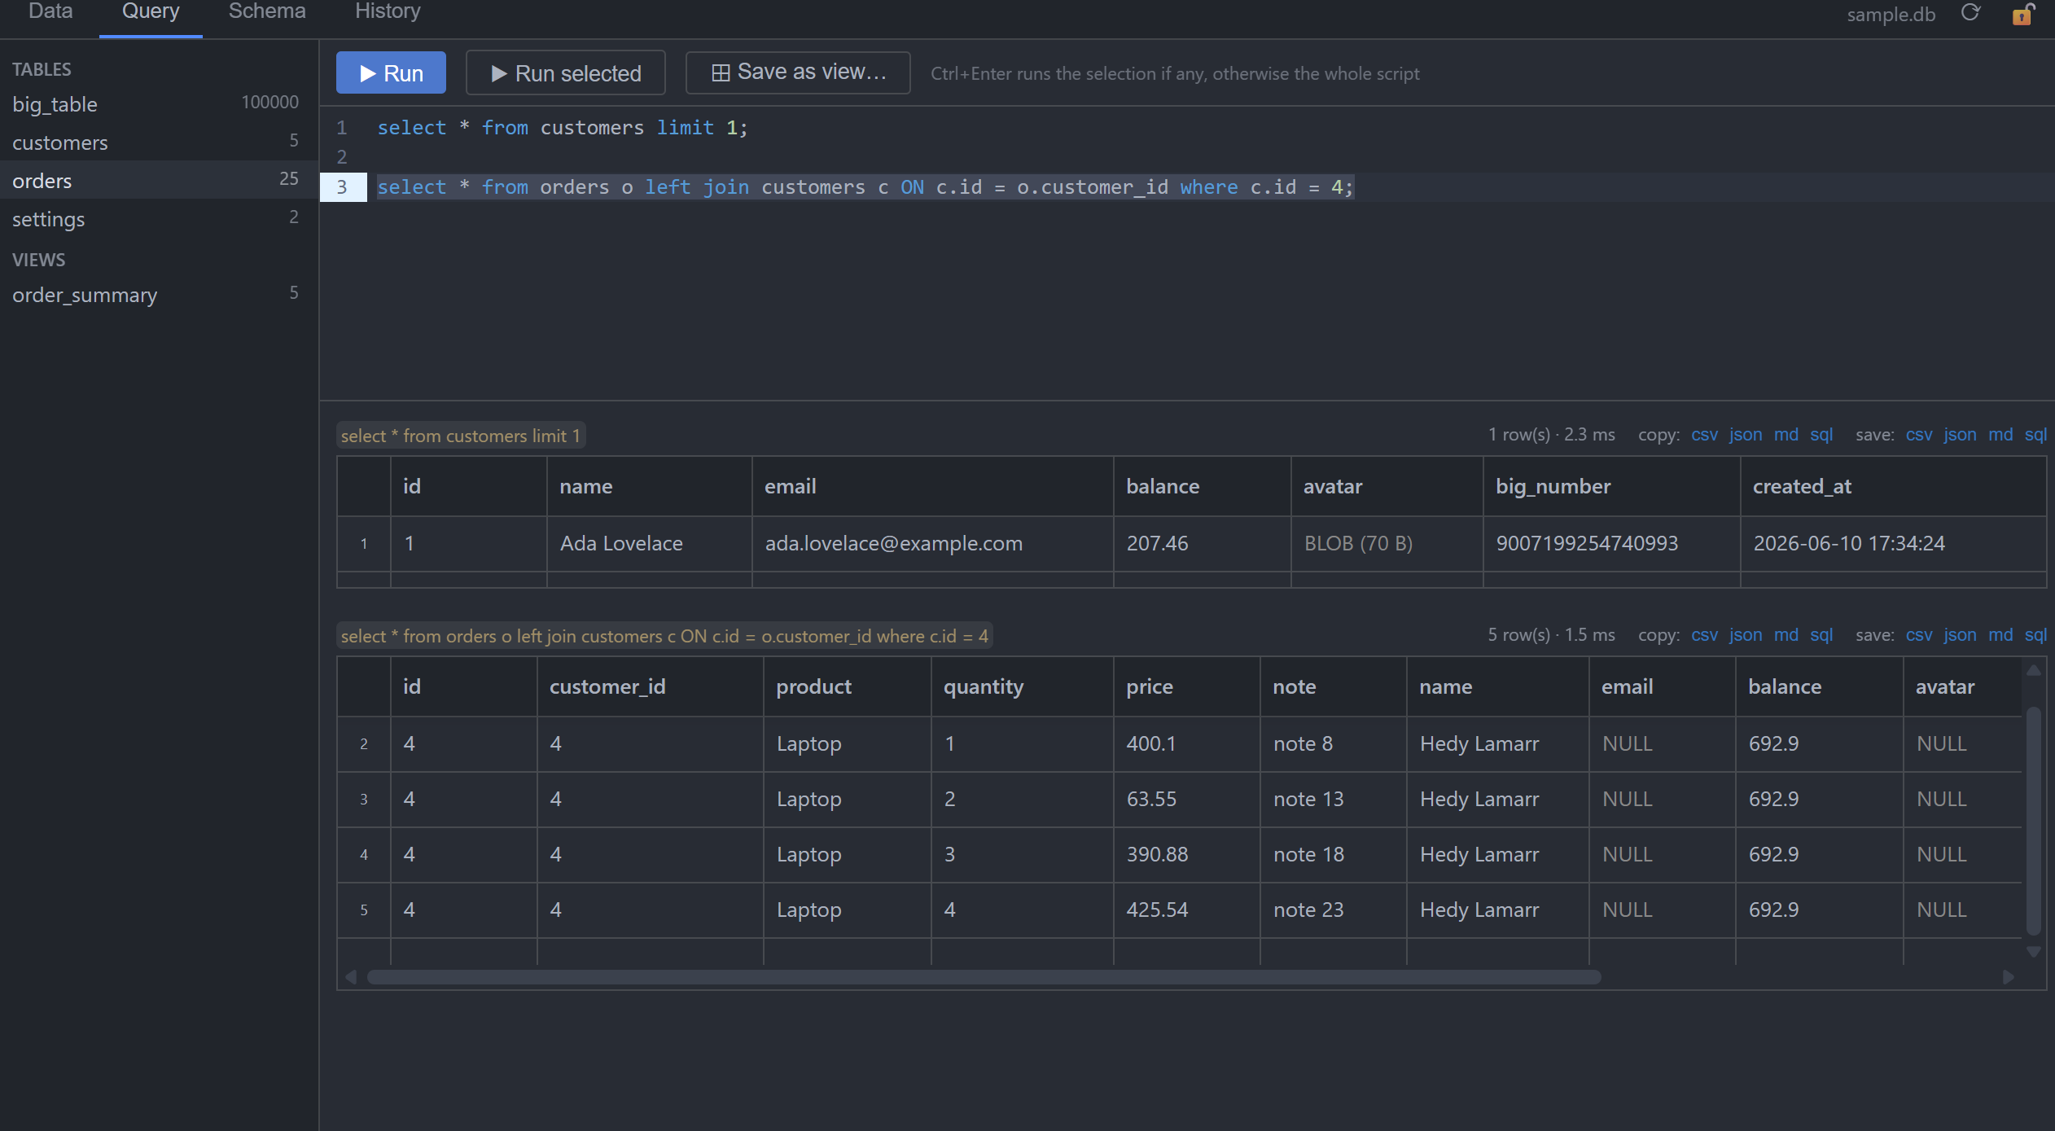
Task: Click Save as view button
Action: click(x=798, y=72)
